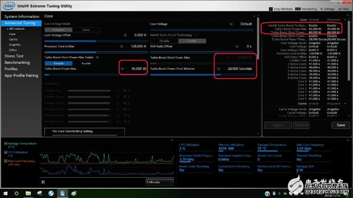353x198 pixels.
Task: Collapse the Cache section in summary list
Action: click(x=345, y=103)
